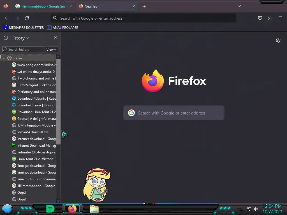
Task: Close the History sidebar
Action: coord(55,38)
